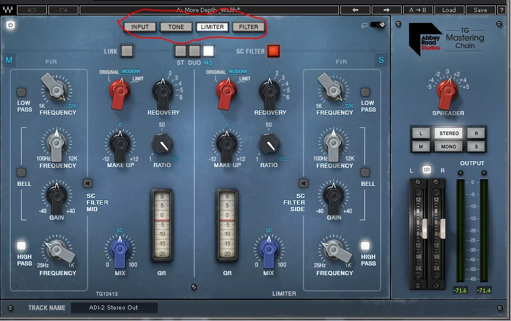Enable side Low Pass filter
The height and width of the screenshot is (321, 511).
coord(365,92)
